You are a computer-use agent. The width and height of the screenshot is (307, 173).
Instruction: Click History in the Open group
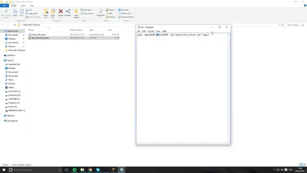coord(110,17)
